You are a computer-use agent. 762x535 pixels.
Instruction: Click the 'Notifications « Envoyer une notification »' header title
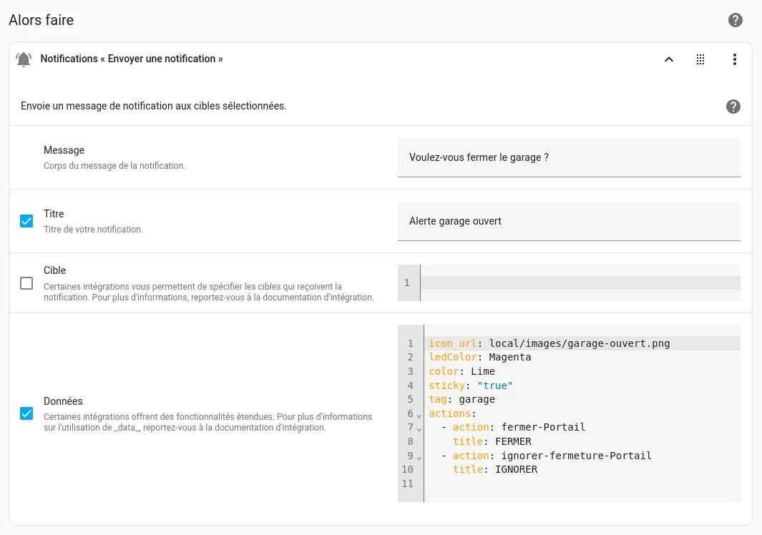(131, 59)
